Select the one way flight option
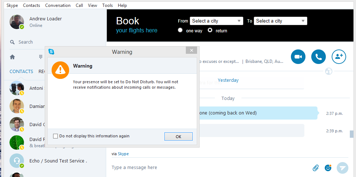This screenshot has height=177, width=356. click(x=180, y=30)
